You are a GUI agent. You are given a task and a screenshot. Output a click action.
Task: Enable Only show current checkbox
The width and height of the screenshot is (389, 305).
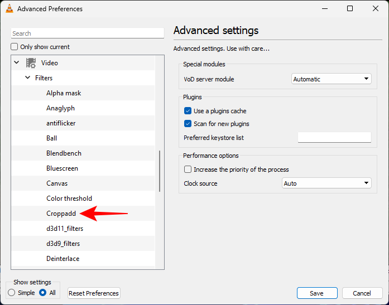(x=15, y=47)
